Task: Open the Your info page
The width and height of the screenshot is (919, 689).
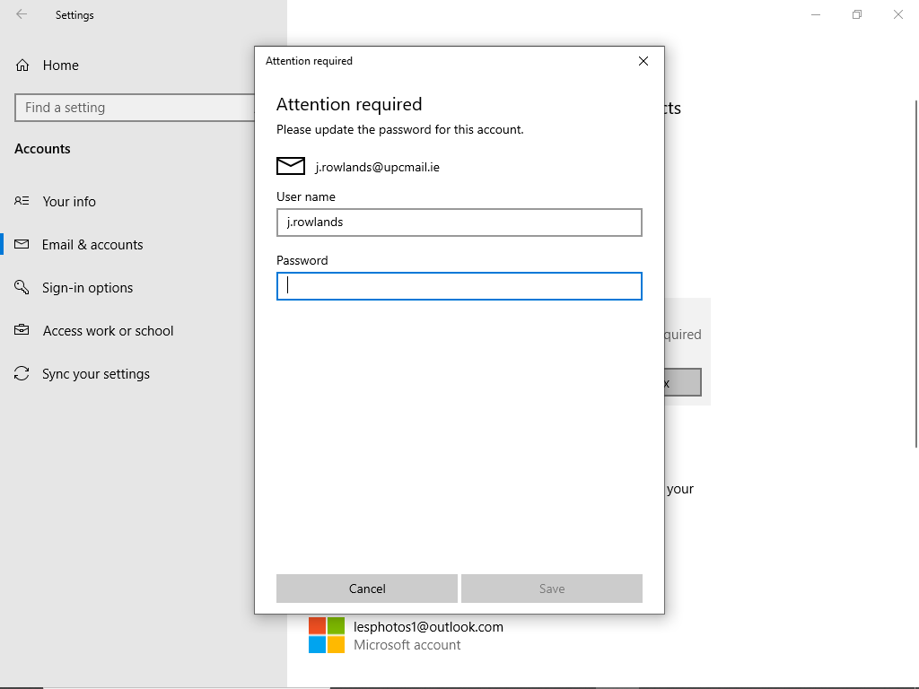Action: click(68, 202)
